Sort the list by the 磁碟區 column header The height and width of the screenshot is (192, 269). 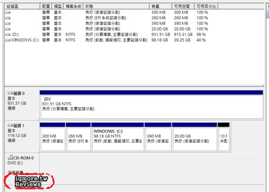[x=22, y=6]
